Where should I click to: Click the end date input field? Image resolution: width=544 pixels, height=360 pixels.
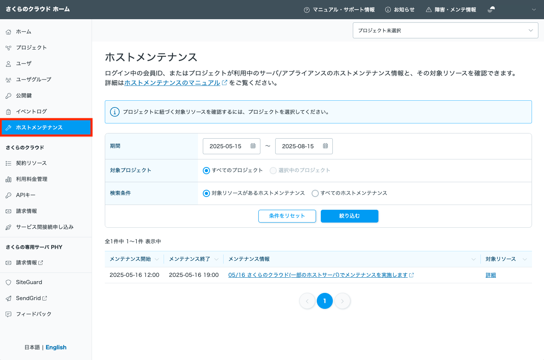[298, 146]
